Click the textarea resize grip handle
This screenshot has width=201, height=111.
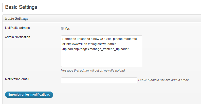(x=139, y=64)
